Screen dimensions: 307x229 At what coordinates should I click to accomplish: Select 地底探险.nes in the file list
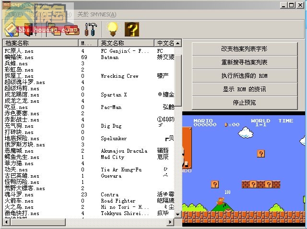click(22, 138)
